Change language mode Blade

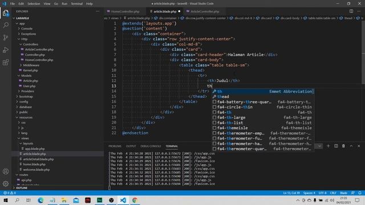click(x=343, y=193)
